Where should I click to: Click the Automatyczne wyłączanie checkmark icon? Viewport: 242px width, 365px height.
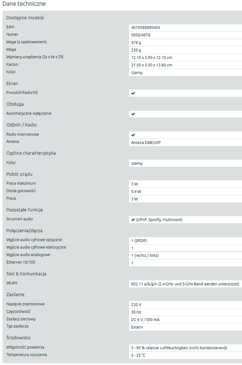(133, 114)
